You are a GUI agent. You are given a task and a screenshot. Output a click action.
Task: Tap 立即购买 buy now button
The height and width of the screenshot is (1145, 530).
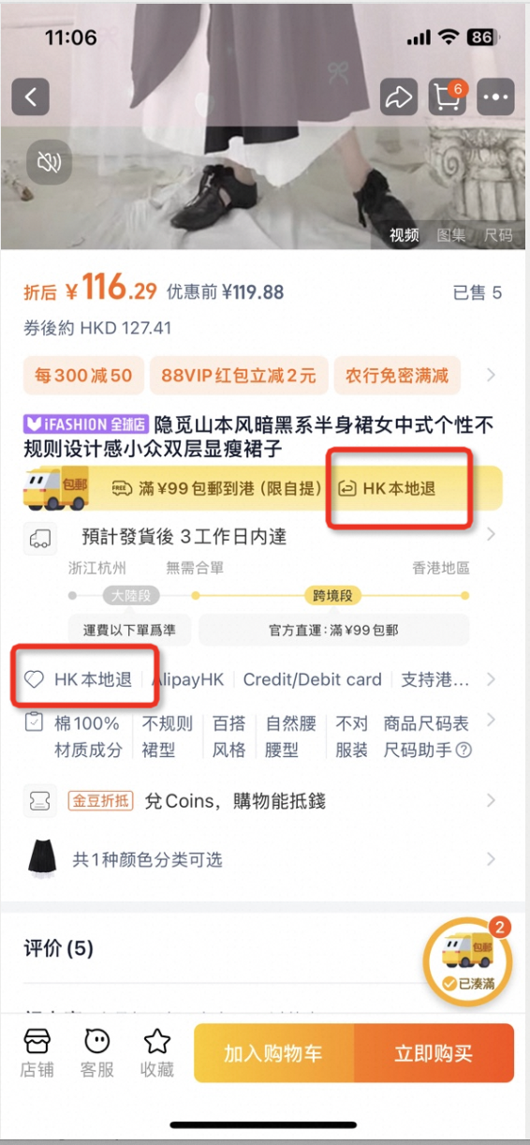pos(434,1052)
